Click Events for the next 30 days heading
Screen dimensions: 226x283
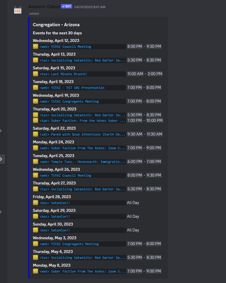[57, 33]
